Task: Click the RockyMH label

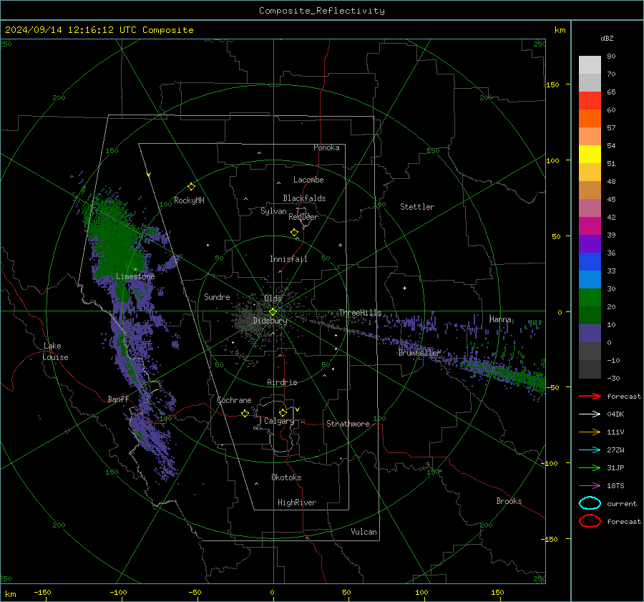Action: coord(189,200)
